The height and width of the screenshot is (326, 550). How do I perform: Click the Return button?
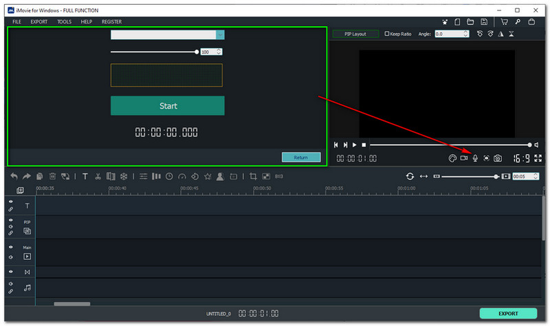tap(301, 157)
